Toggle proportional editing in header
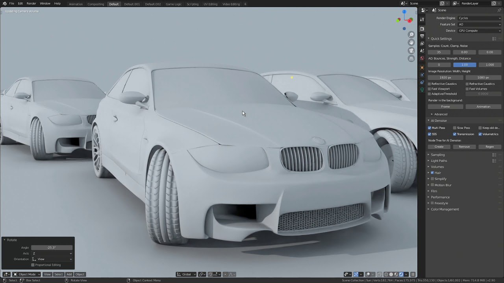 pos(225,274)
